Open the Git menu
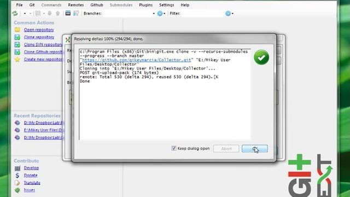Viewport: 350px width, 197px height. [32, 5]
